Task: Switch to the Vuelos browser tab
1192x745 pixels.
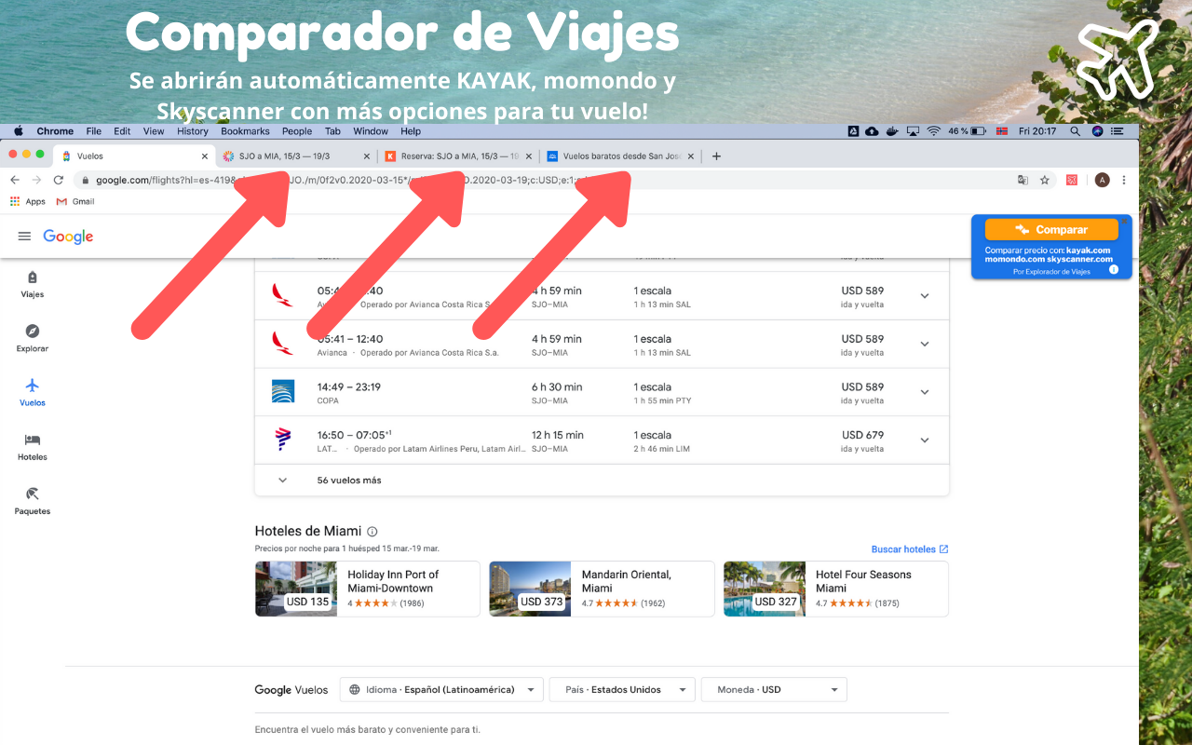Action: 134,156
